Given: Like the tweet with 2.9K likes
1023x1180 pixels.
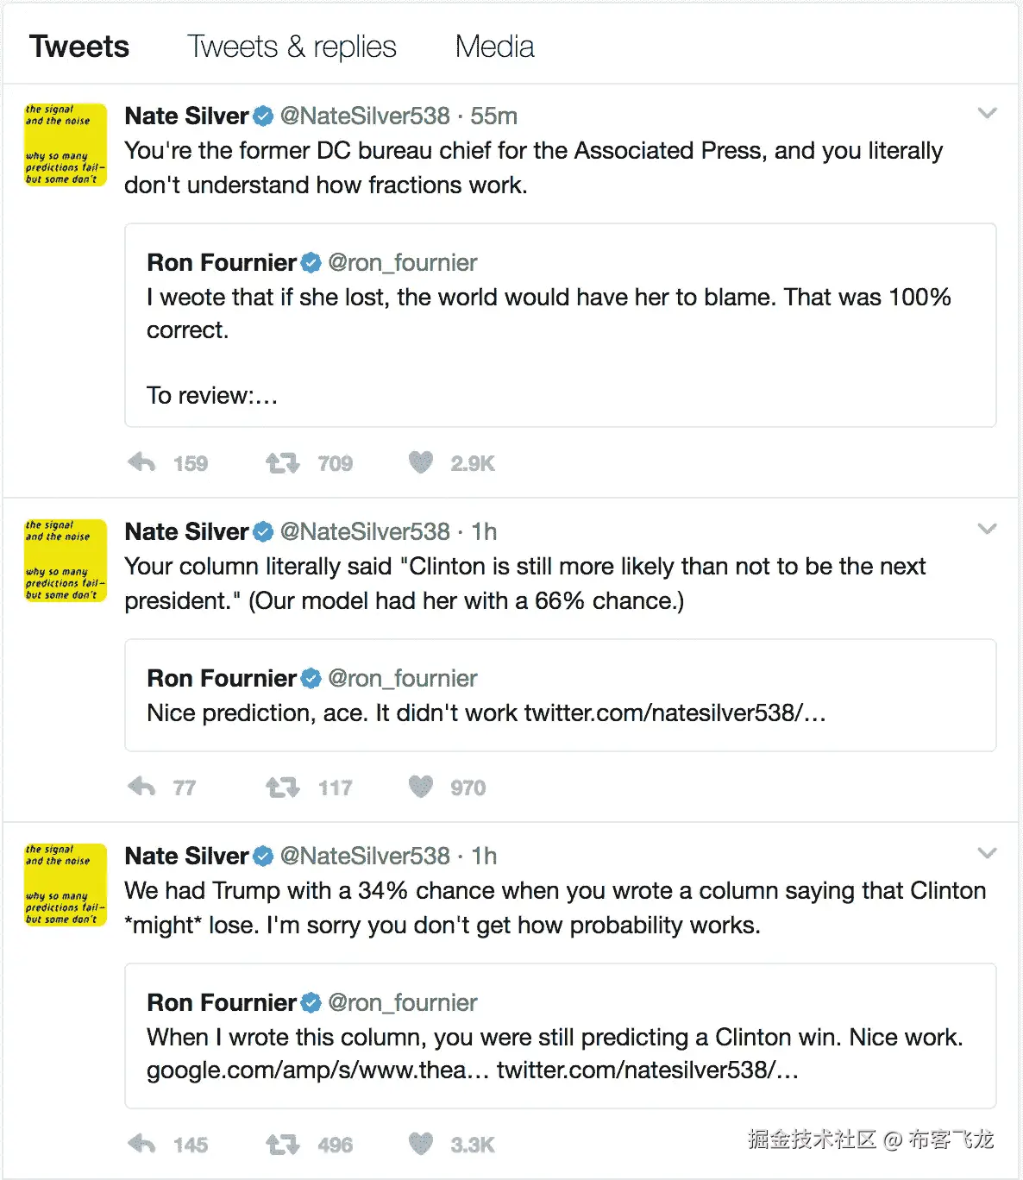Looking at the screenshot, I should coord(421,463).
